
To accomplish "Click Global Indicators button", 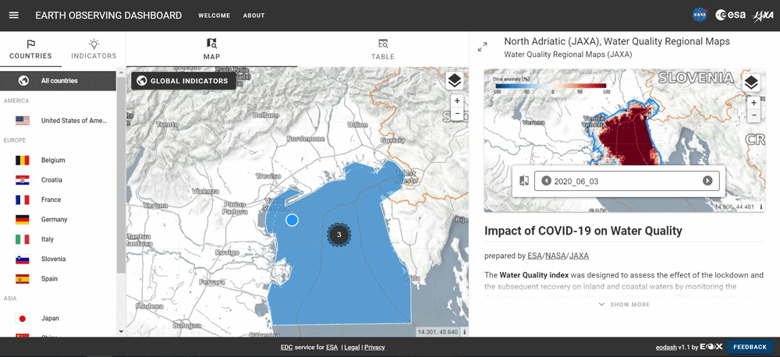I will [183, 81].
